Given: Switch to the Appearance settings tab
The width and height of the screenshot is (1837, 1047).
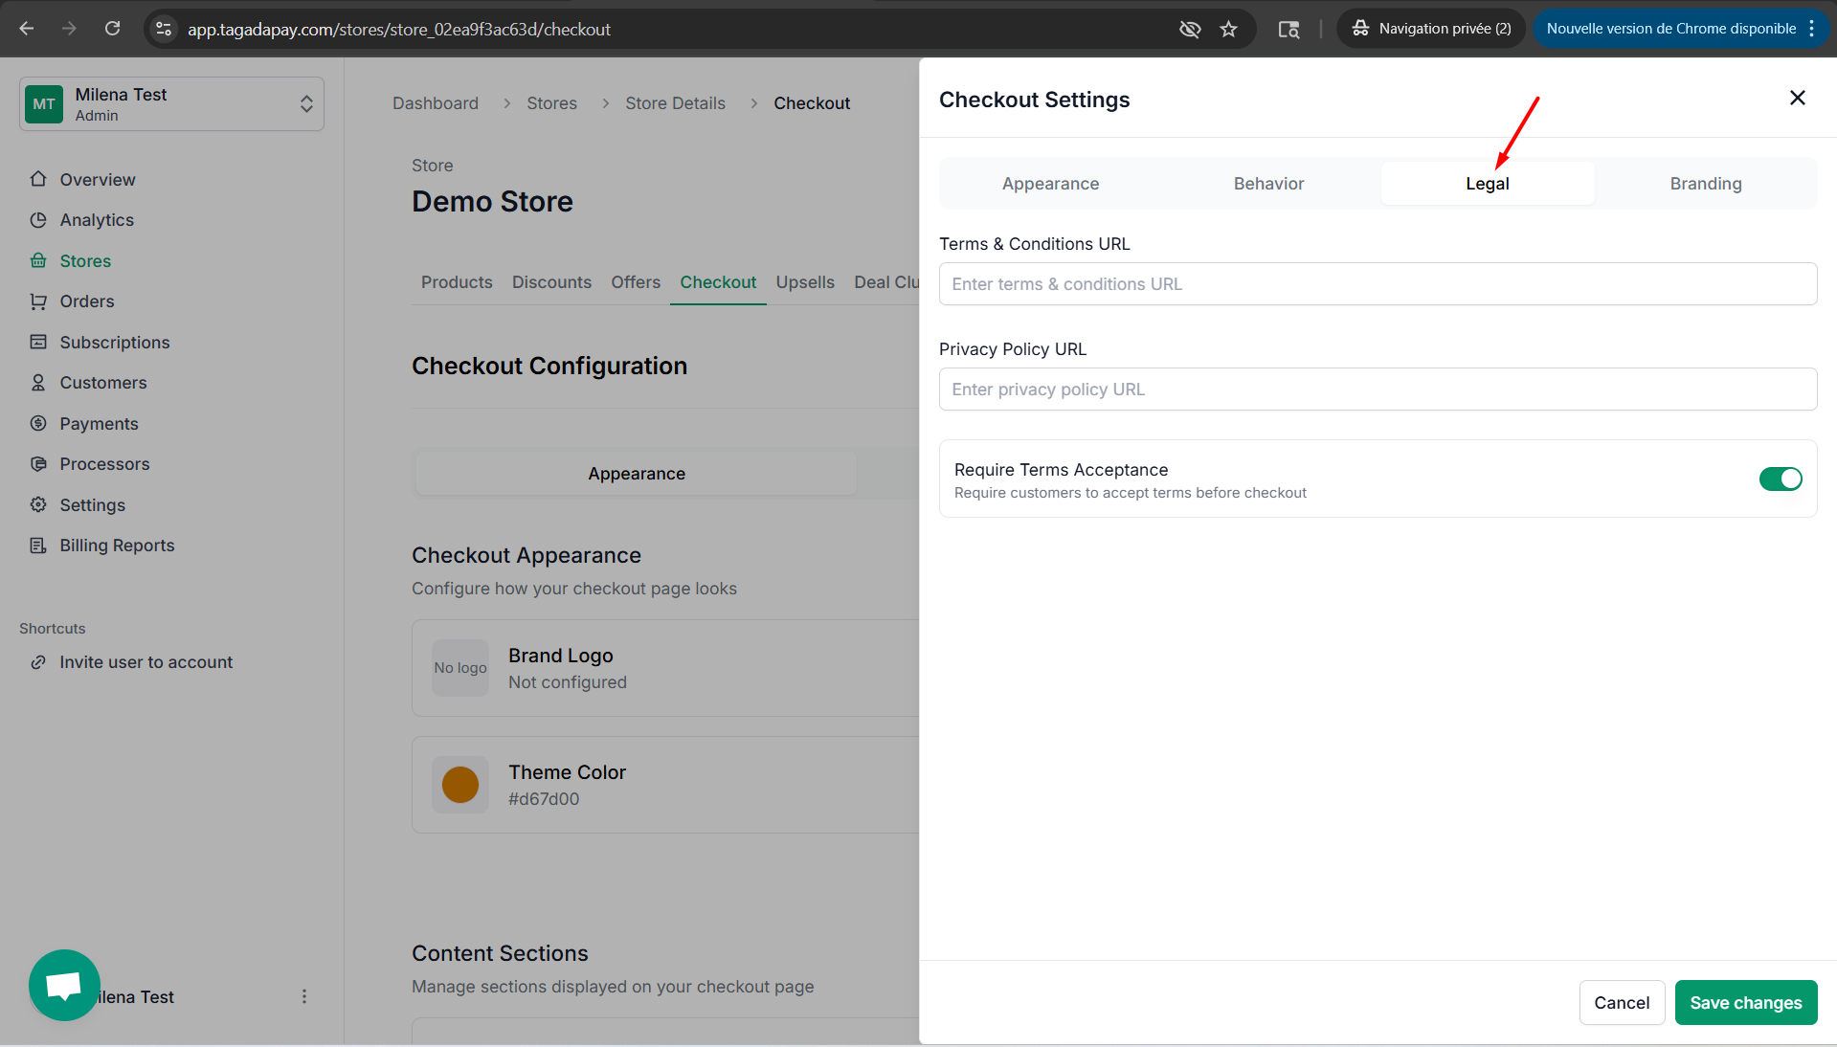Looking at the screenshot, I should [x=1050, y=184].
